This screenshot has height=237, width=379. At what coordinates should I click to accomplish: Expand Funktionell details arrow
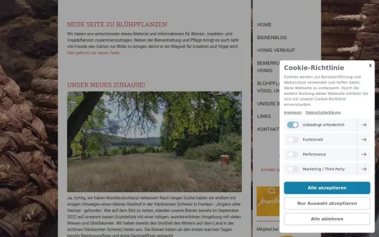[x=364, y=140]
